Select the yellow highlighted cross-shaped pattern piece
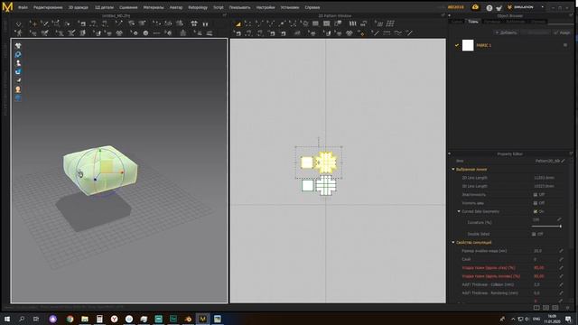 pos(326,162)
